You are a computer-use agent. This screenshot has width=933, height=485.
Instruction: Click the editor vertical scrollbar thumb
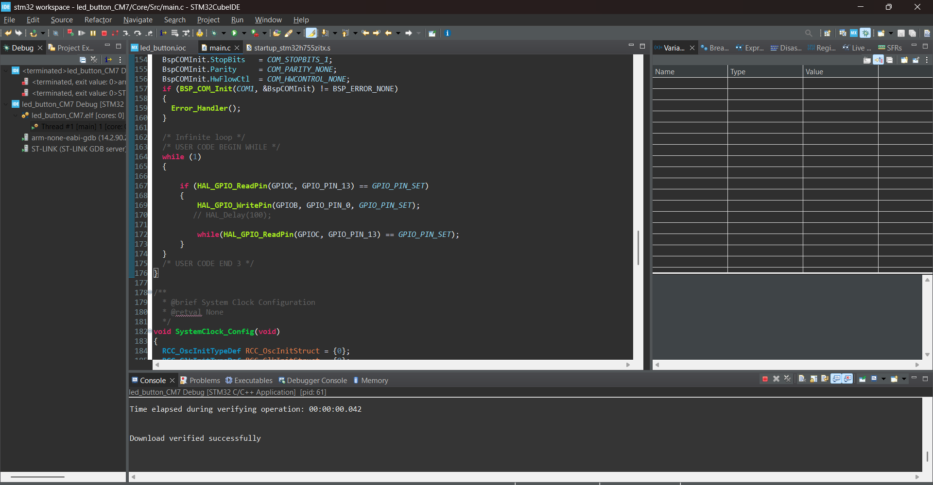(638, 248)
